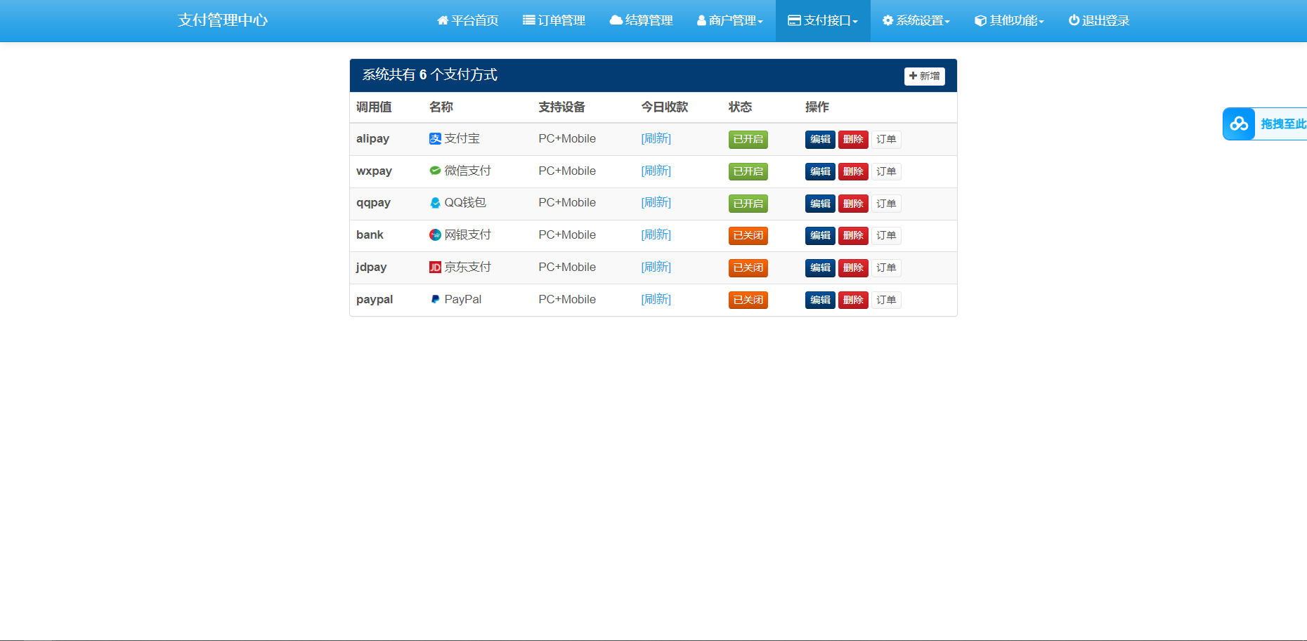Screen dimensions: 1307x641
Task: Click the 拖拽至此 floating widget label
Action: 1283,124
